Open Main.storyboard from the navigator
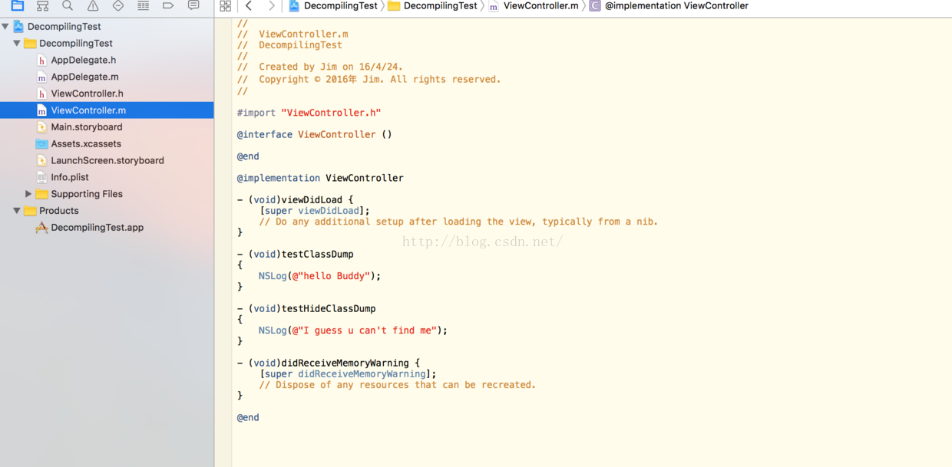This screenshot has width=952, height=467. click(86, 127)
